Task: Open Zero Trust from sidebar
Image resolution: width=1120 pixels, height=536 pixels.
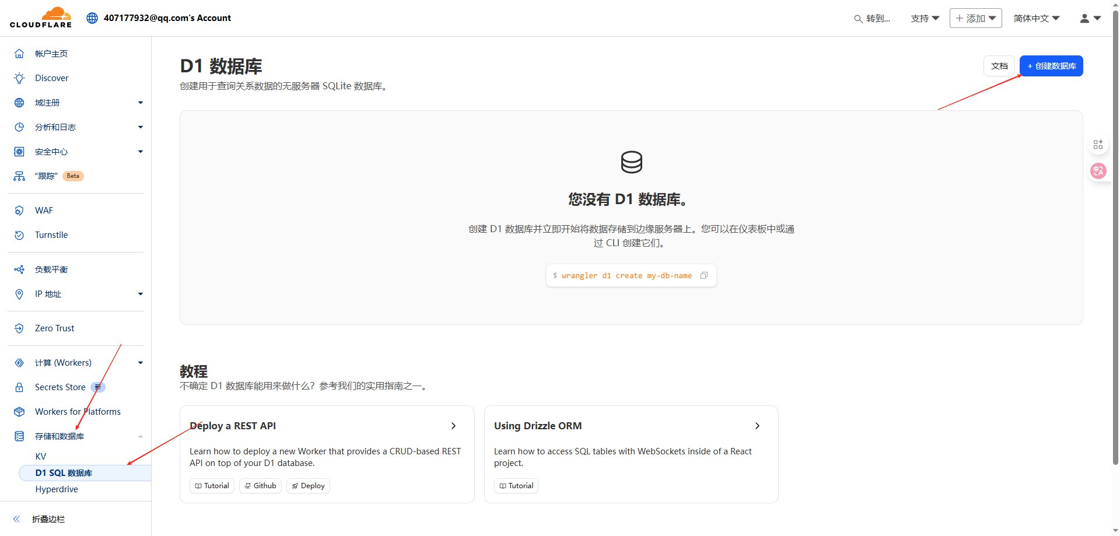Action: tap(54, 328)
